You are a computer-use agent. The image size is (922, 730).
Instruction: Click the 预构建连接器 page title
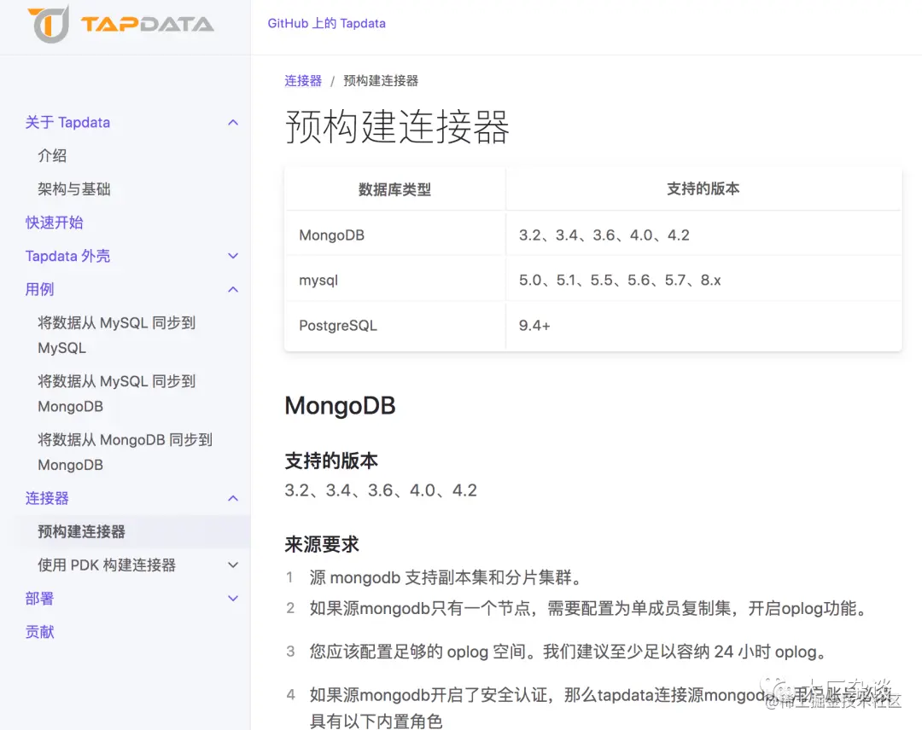[397, 127]
